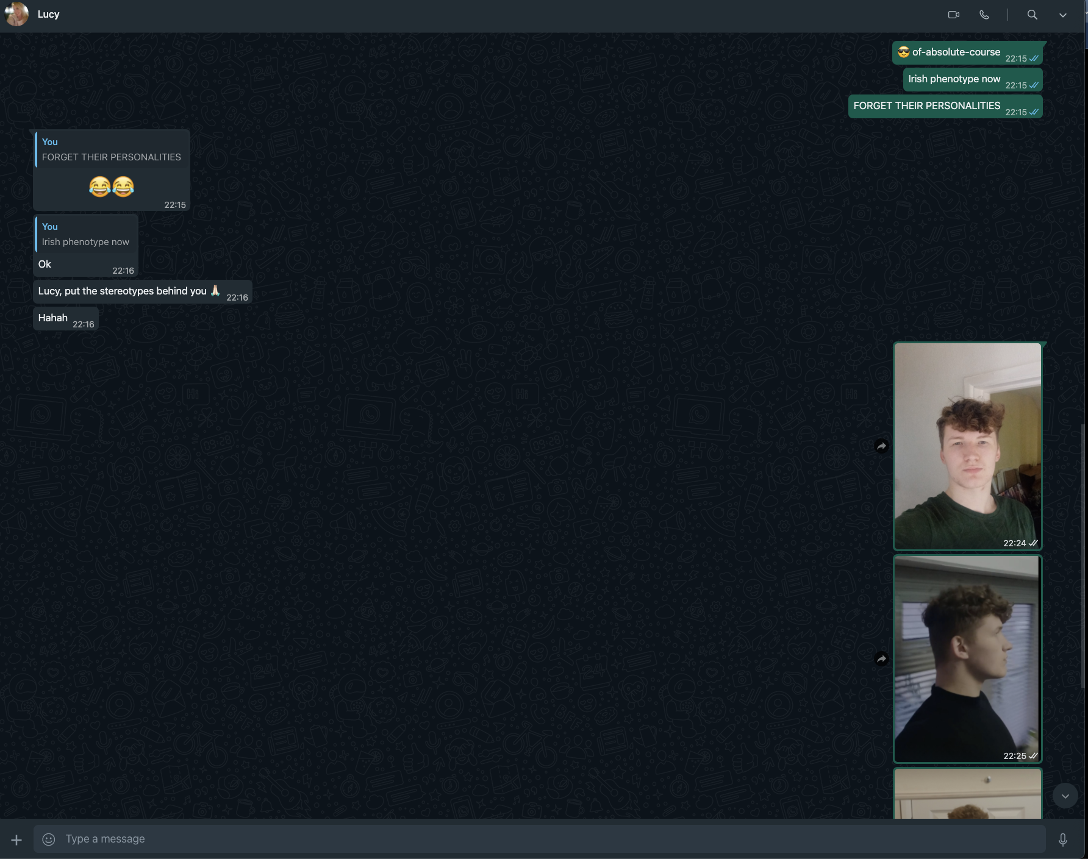Open Lucy contact name in header

pyautogui.click(x=48, y=14)
